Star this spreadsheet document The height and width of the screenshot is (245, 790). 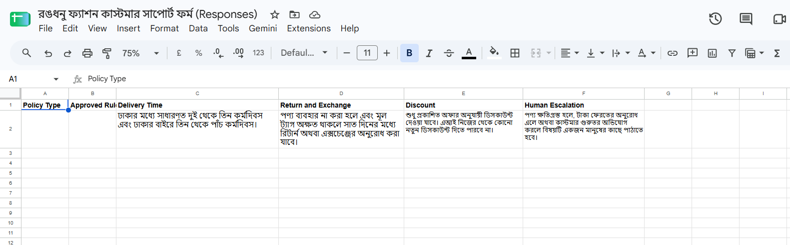coord(275,14)
